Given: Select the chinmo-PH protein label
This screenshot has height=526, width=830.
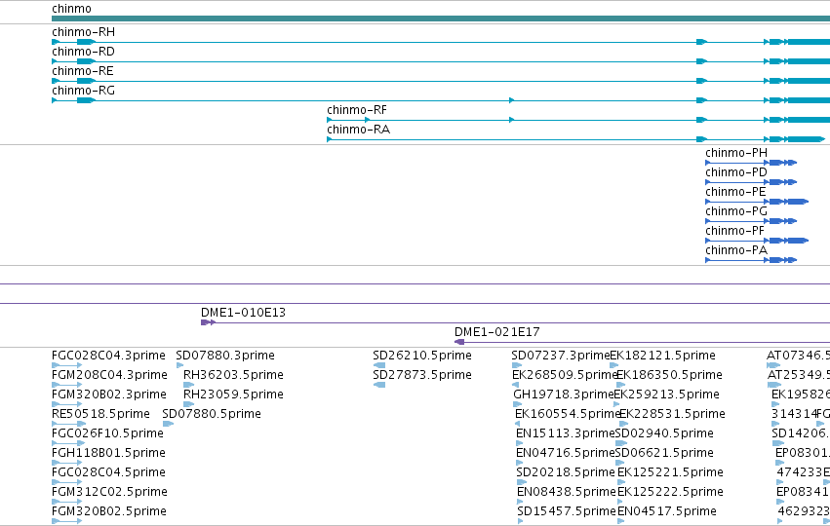Looking at the screenshot, I should 736,153.
